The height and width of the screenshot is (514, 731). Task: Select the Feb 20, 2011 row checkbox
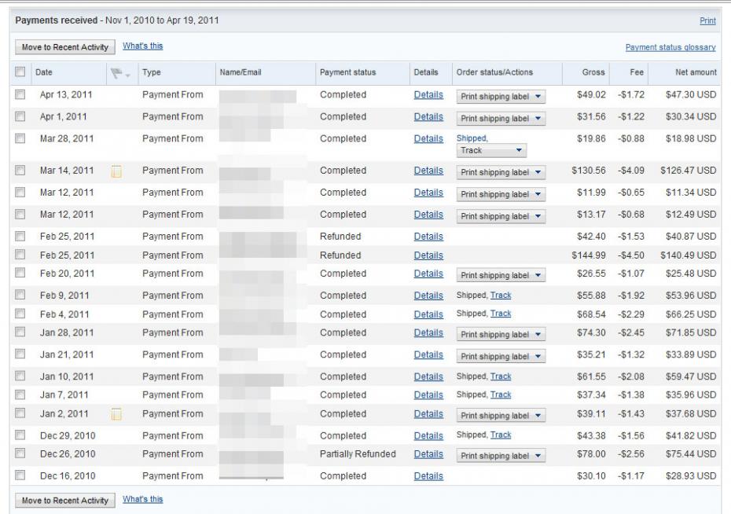[x=20, y=273]
